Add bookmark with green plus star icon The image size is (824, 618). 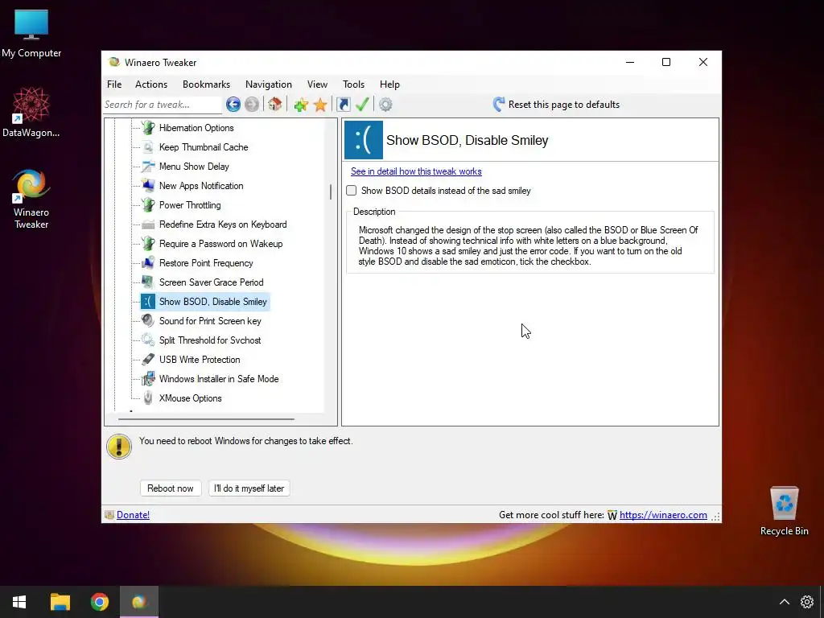[x=301, y=105]
